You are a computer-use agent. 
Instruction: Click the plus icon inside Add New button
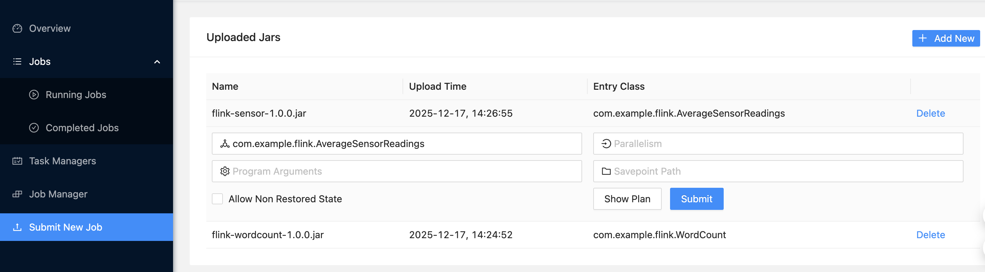pyautogui.click(x=923, y=38)
